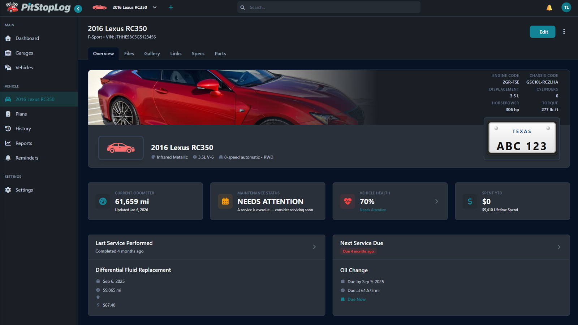This screenshot has width=578, height=325.
Task: Open Reminders from the sidebar
Action: point(26,157)
